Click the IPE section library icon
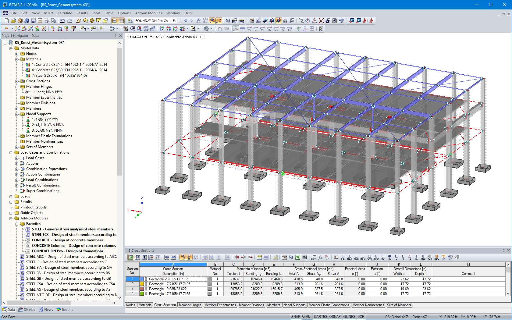Viewport: 512px width, 320px height. pyautogui.click(x=342, y=257)
